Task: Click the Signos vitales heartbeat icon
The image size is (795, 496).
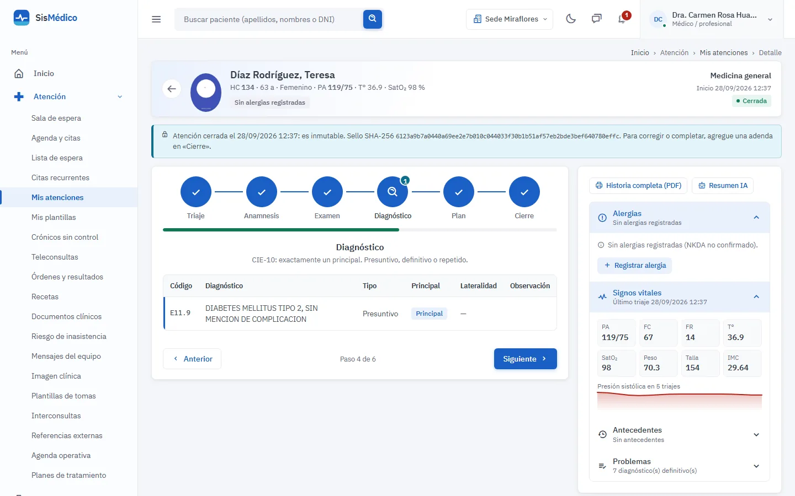Action: (602, 297)
